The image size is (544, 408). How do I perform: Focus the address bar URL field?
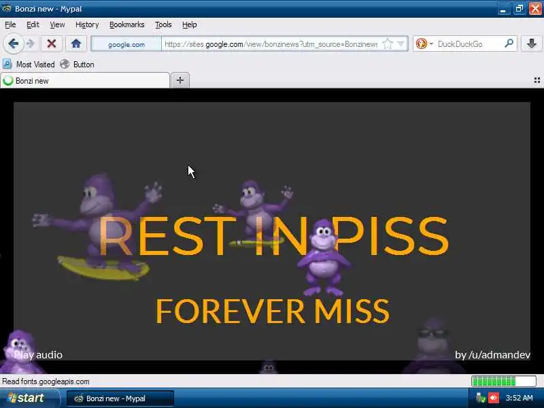coord(271,44)
